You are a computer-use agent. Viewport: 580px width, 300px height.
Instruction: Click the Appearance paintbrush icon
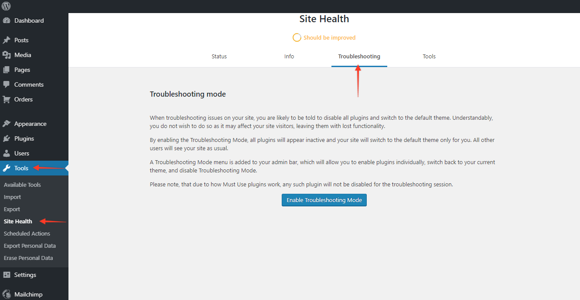(7, 124)
